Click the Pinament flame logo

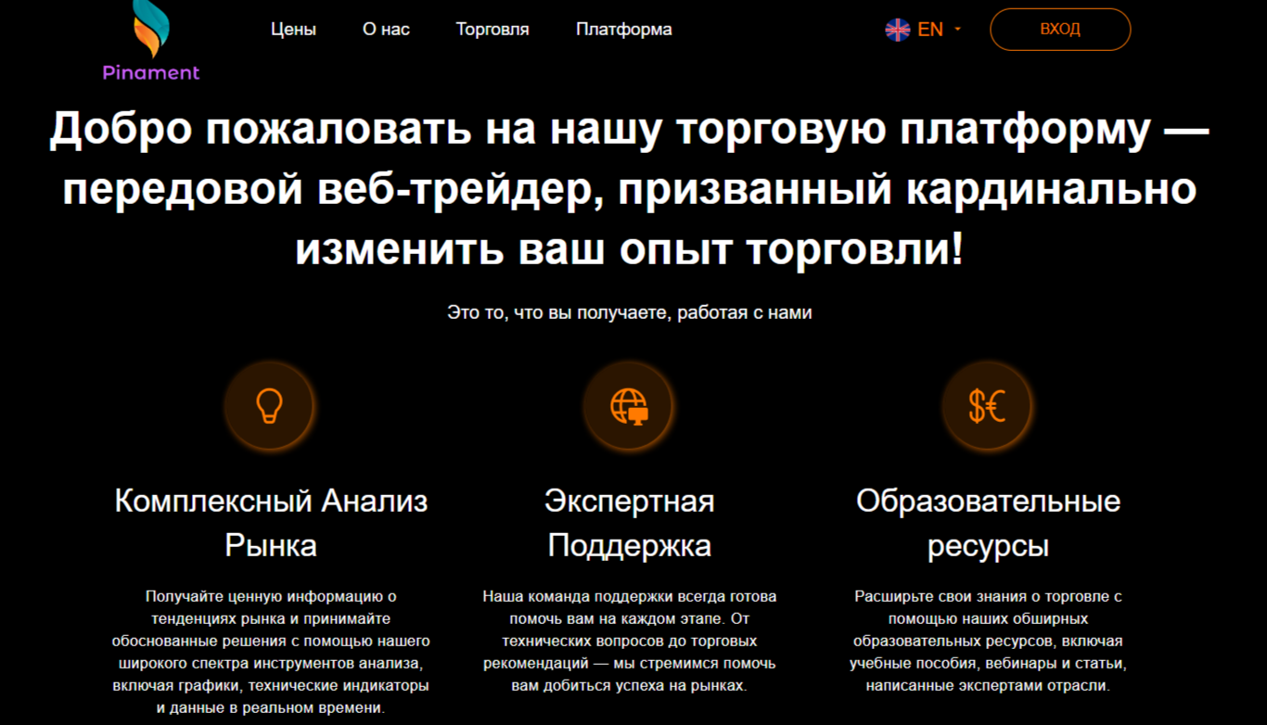click(x=151, y=30)
